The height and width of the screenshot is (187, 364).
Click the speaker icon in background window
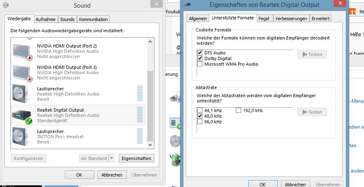175,141
